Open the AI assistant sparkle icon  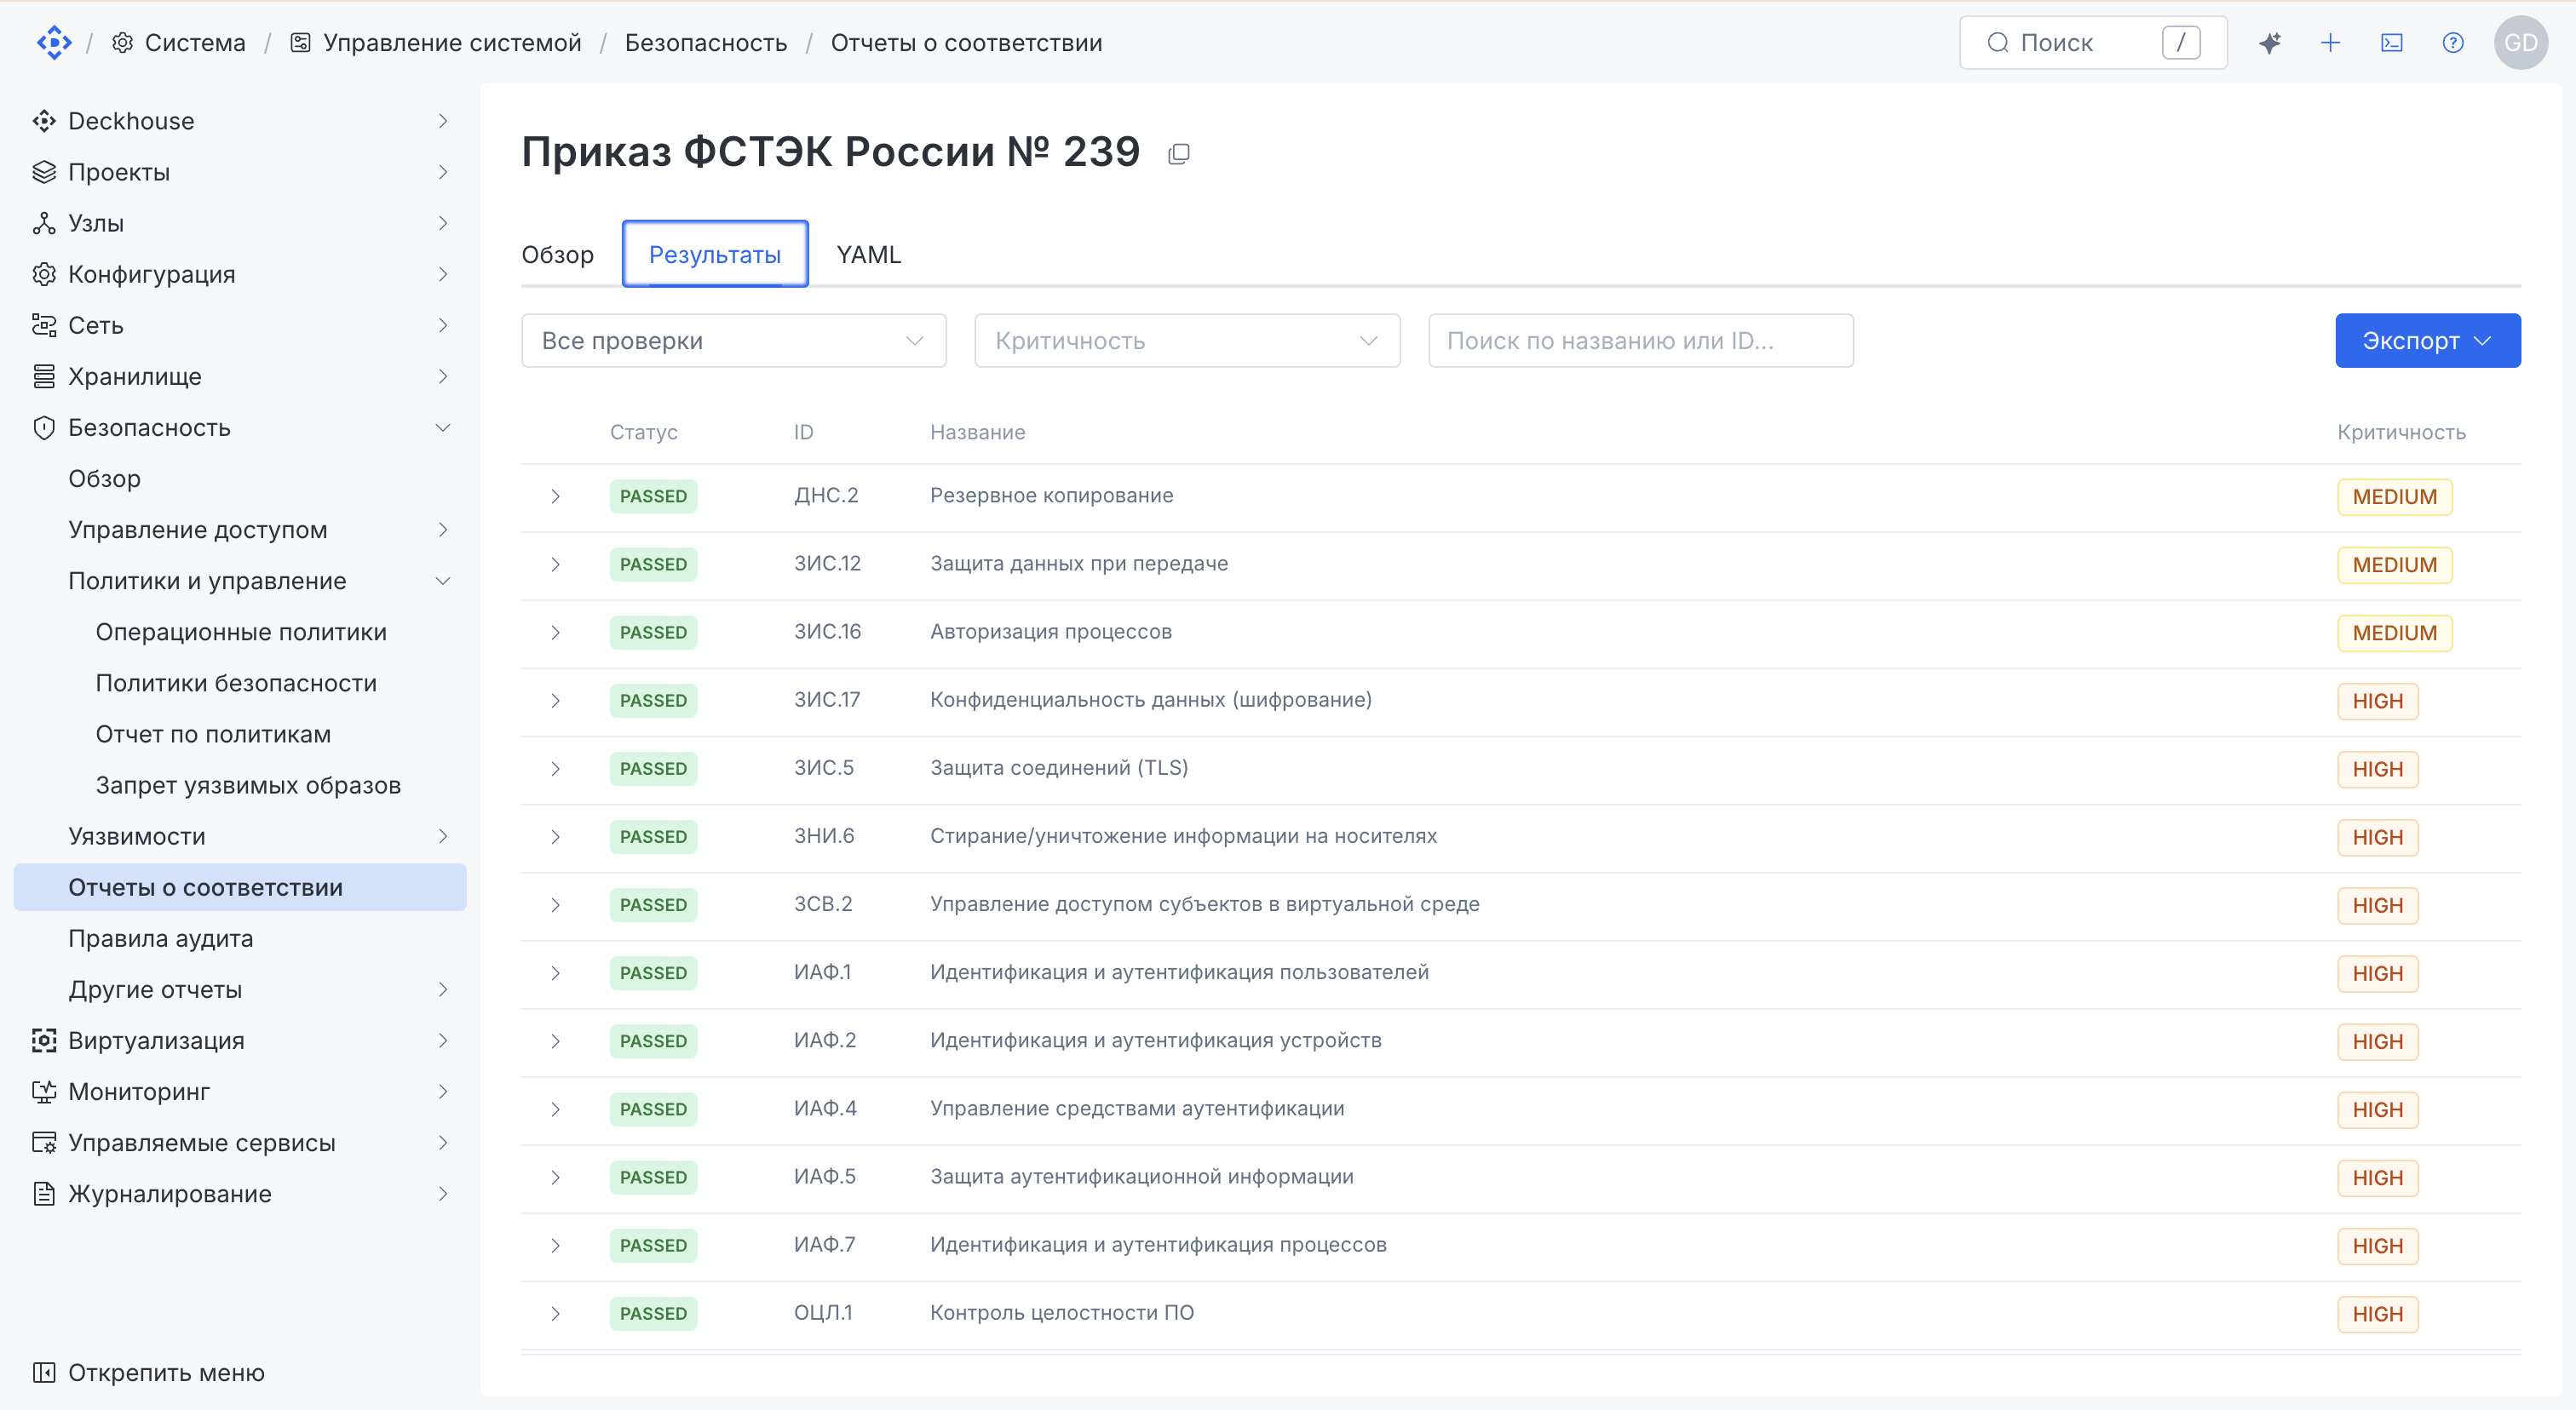tap(2269, 43)
